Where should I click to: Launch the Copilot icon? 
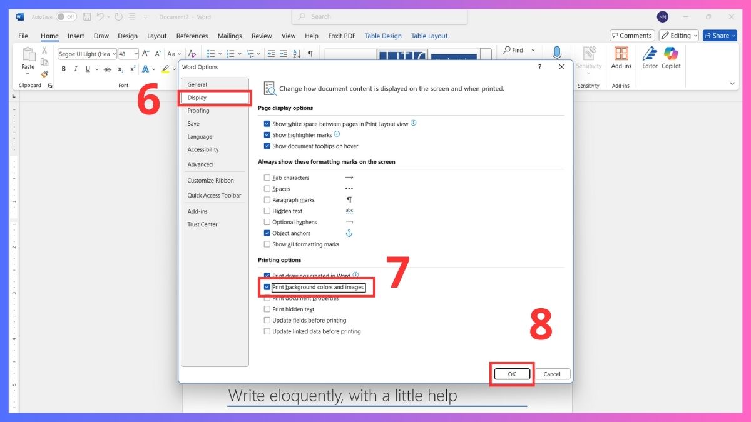tap(671, 58)
